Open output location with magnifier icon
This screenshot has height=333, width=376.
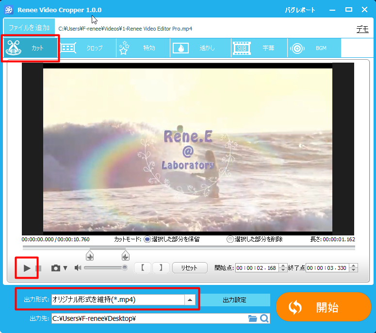click(x=264, y=318)
